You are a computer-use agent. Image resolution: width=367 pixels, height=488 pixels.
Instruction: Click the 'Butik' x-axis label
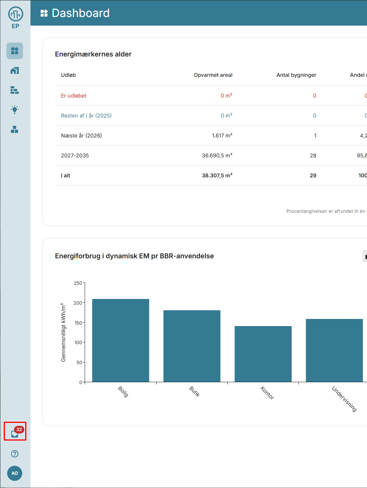click(194, 392)
